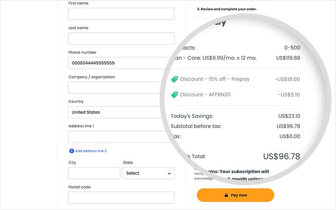Open the State dropdown chevron
Image resolution: width=336 pixels, height=210 pixels.
[x=169, y=173]
